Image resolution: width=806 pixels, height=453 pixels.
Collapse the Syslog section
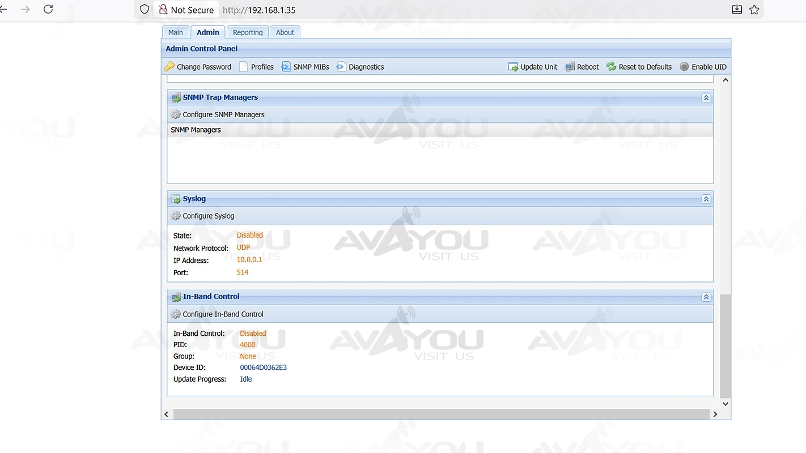706,199
